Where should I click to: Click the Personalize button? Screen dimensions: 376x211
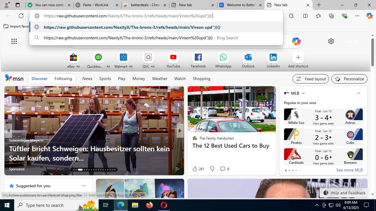pyautogui.click(x=349, y=79)
